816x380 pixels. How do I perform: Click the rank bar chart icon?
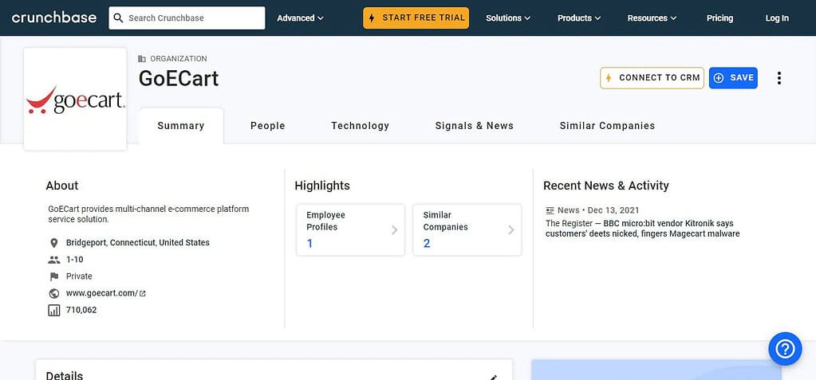click(x=53, y=311)
